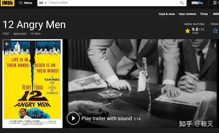Open the IMDbPro link
Screen dimensions: 219x133
point(197,3)
